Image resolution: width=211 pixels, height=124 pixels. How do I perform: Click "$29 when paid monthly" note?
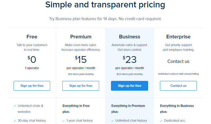click(x=130, y=74)
